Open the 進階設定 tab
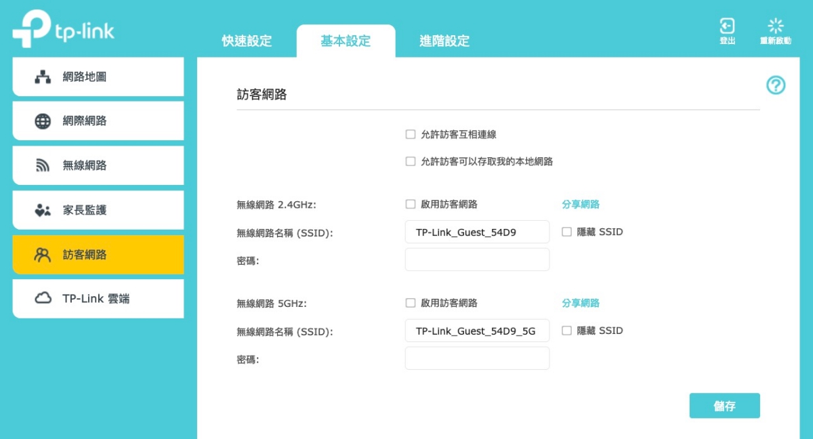The height and width of the screenshot is (439, 813). (444, 41)
